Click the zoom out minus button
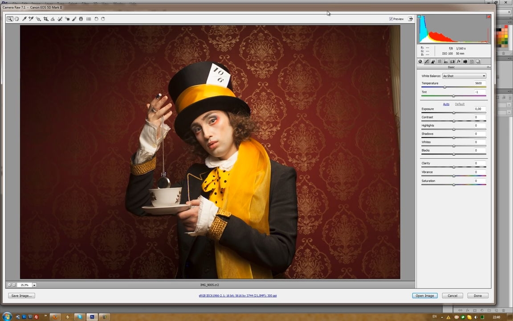513x321 pixels. 9,285
